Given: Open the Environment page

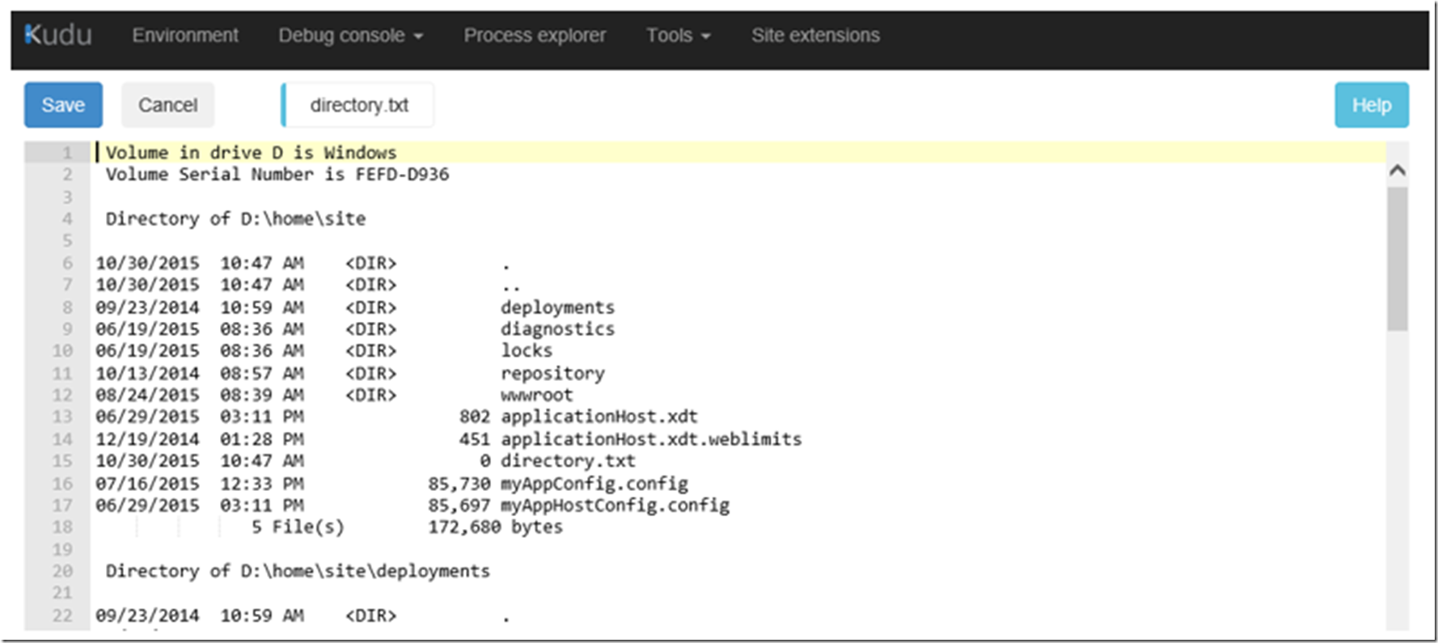Looking at the screenshot, I should coord(185,36).
